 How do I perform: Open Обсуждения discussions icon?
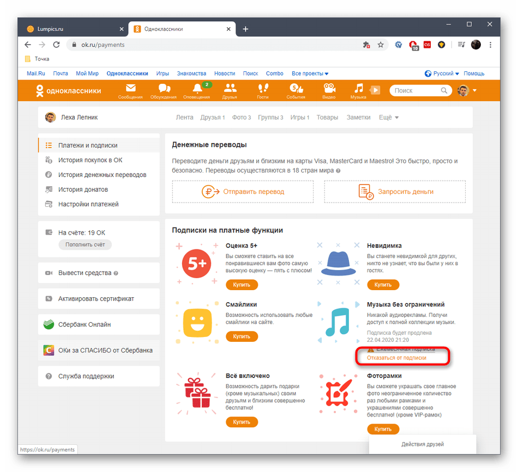pos(163,90)
